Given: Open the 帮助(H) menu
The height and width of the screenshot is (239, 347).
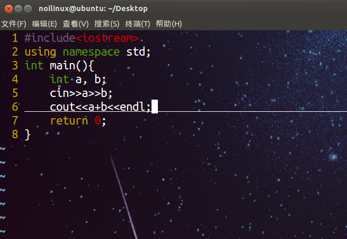Looking at the screenshot, I should 168,24.
